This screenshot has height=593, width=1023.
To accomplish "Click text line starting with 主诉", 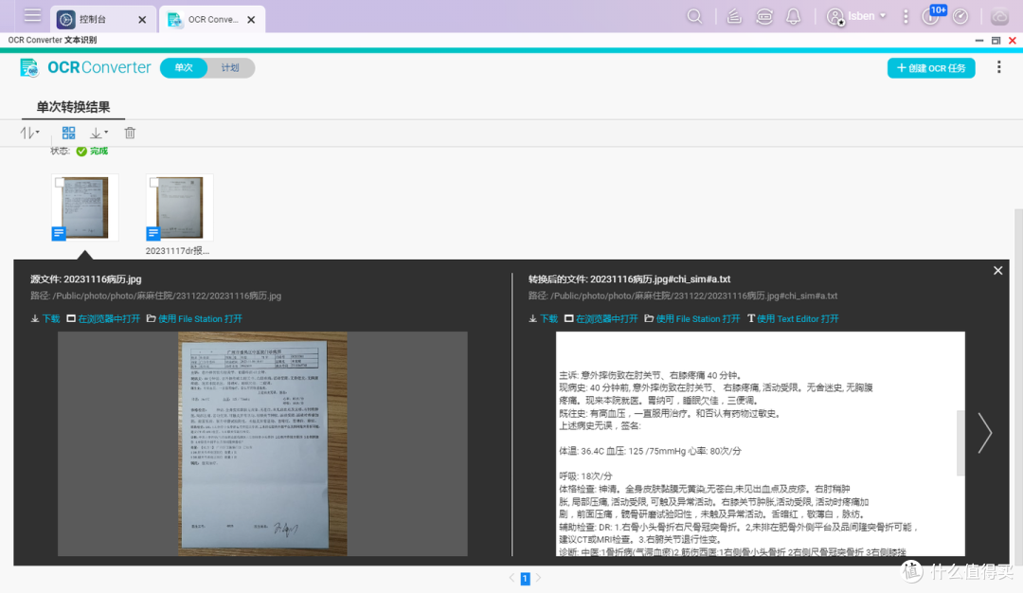I will pos(651,375).
